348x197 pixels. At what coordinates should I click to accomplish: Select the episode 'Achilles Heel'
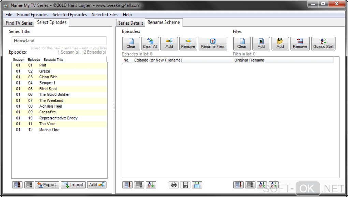59,106
